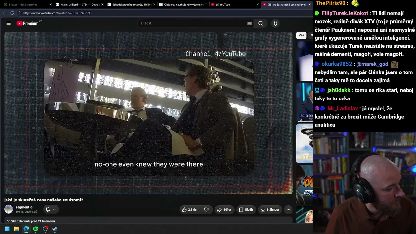The height and width of the screenshot is (234, 416).
Task: Open the three-dot more actions menu
Action: 288,210
